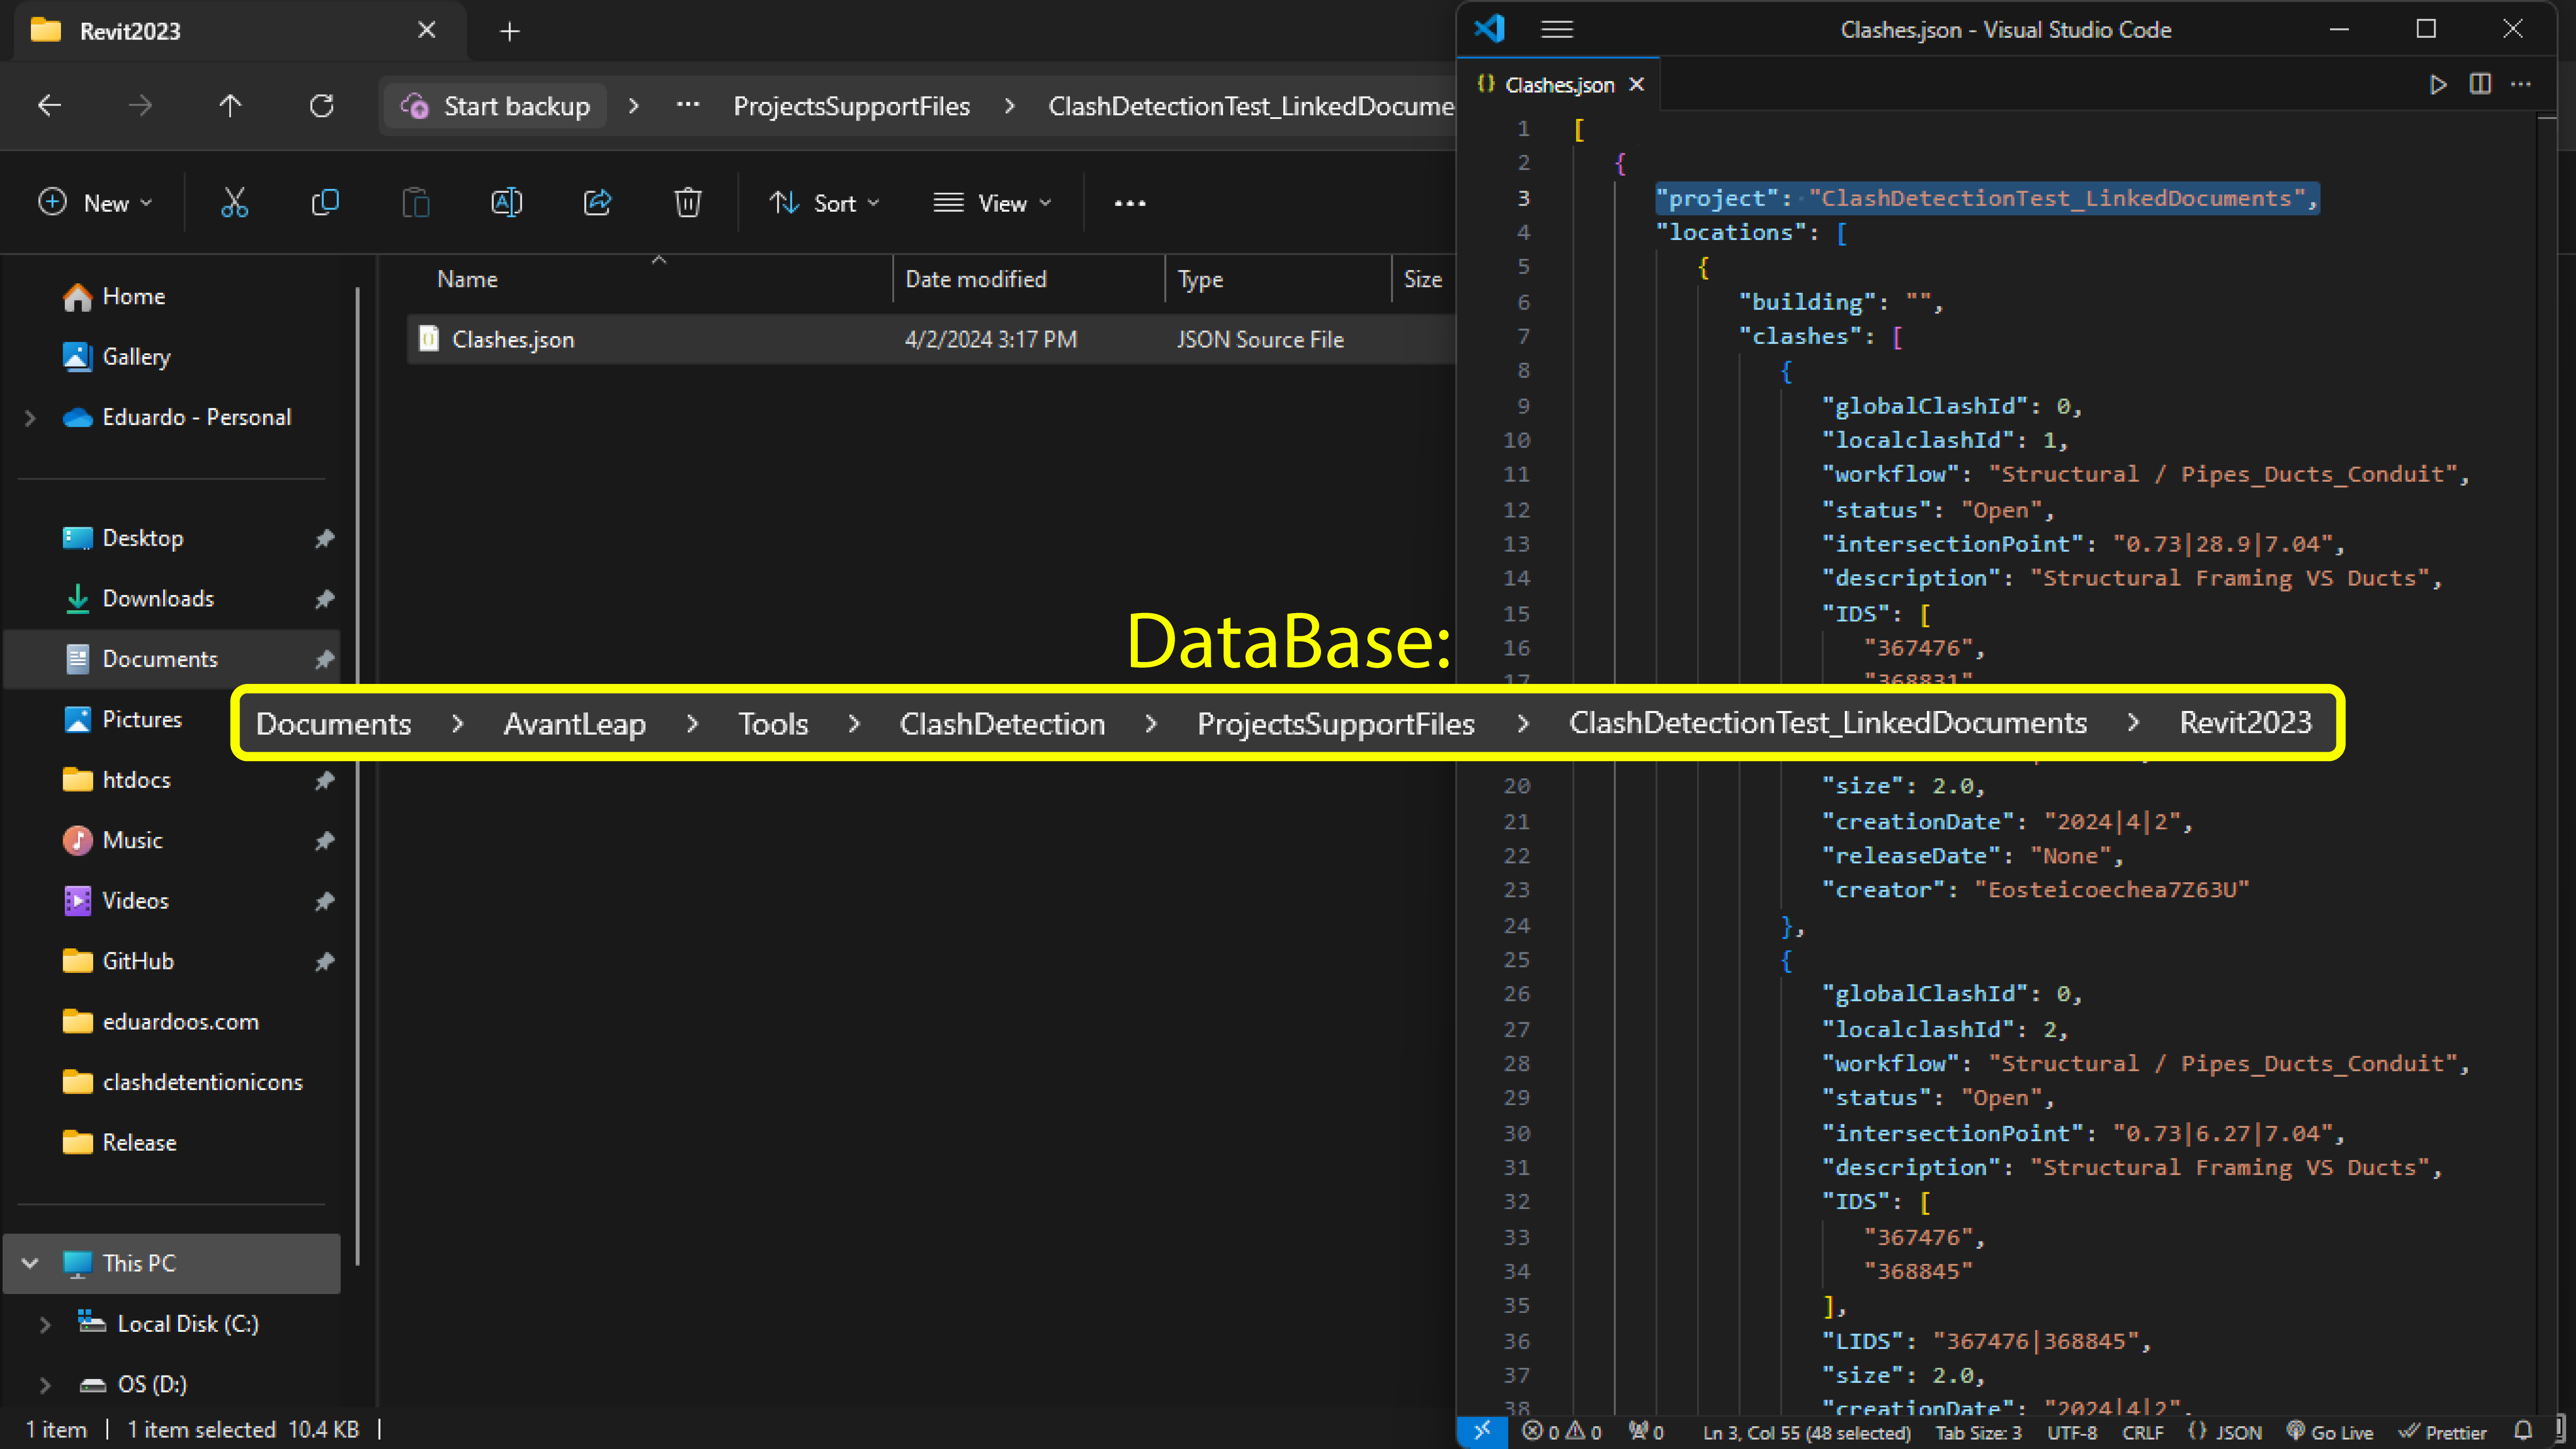Image resolution: width=2576 pixels, height=1449 pixels.
Task: Click notifications bell in VS Code status bar
Action: point(2524,1431)
